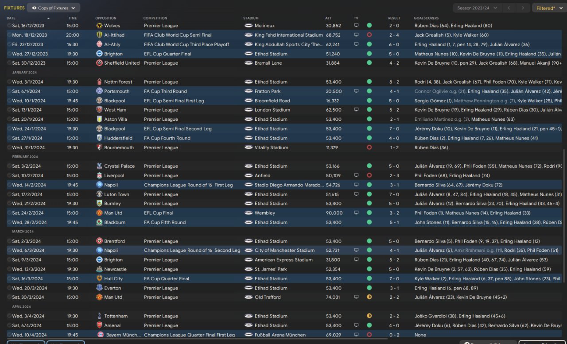
Task: Click the Luton Town club badge
Action: [99, 194]
